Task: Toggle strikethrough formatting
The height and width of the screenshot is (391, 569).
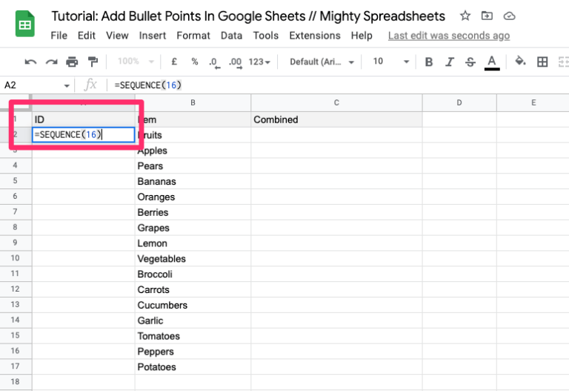Action: click(x=470, y=62)
